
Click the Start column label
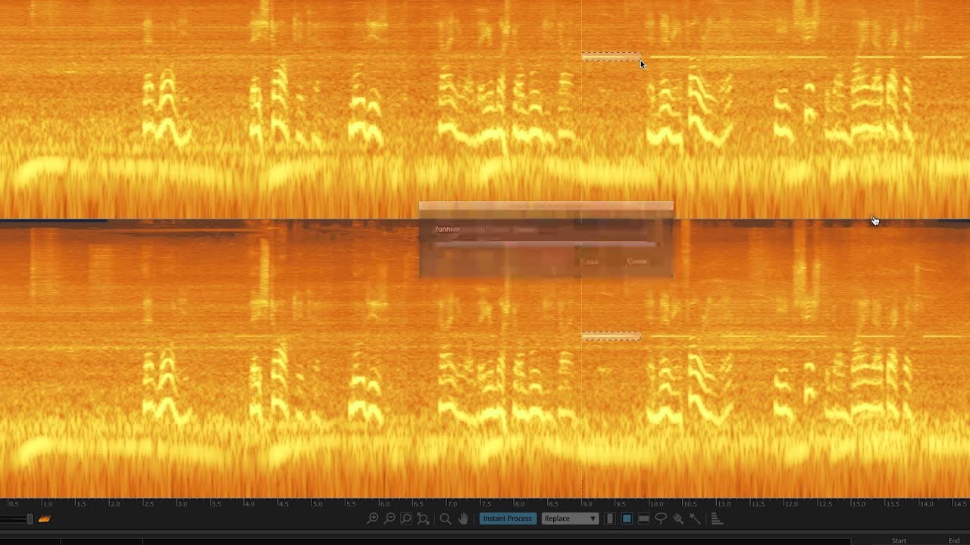(x=899, y=540)
